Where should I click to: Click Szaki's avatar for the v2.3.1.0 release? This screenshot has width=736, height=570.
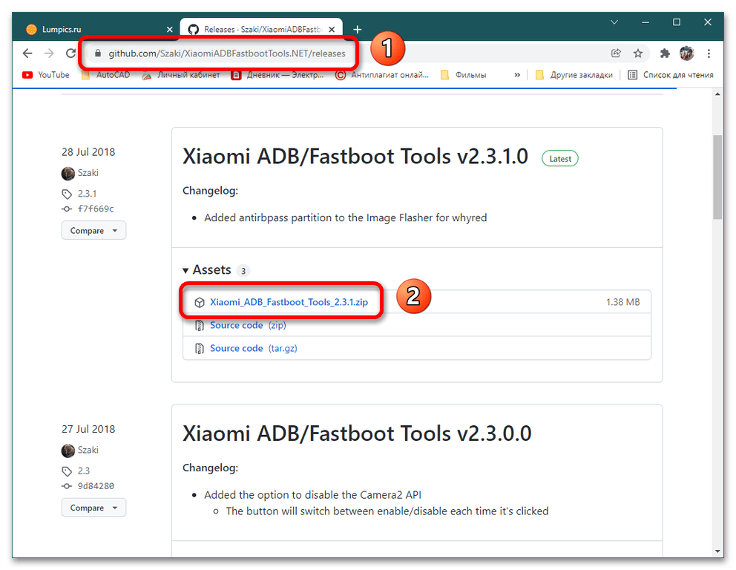(x=68, y=173)
